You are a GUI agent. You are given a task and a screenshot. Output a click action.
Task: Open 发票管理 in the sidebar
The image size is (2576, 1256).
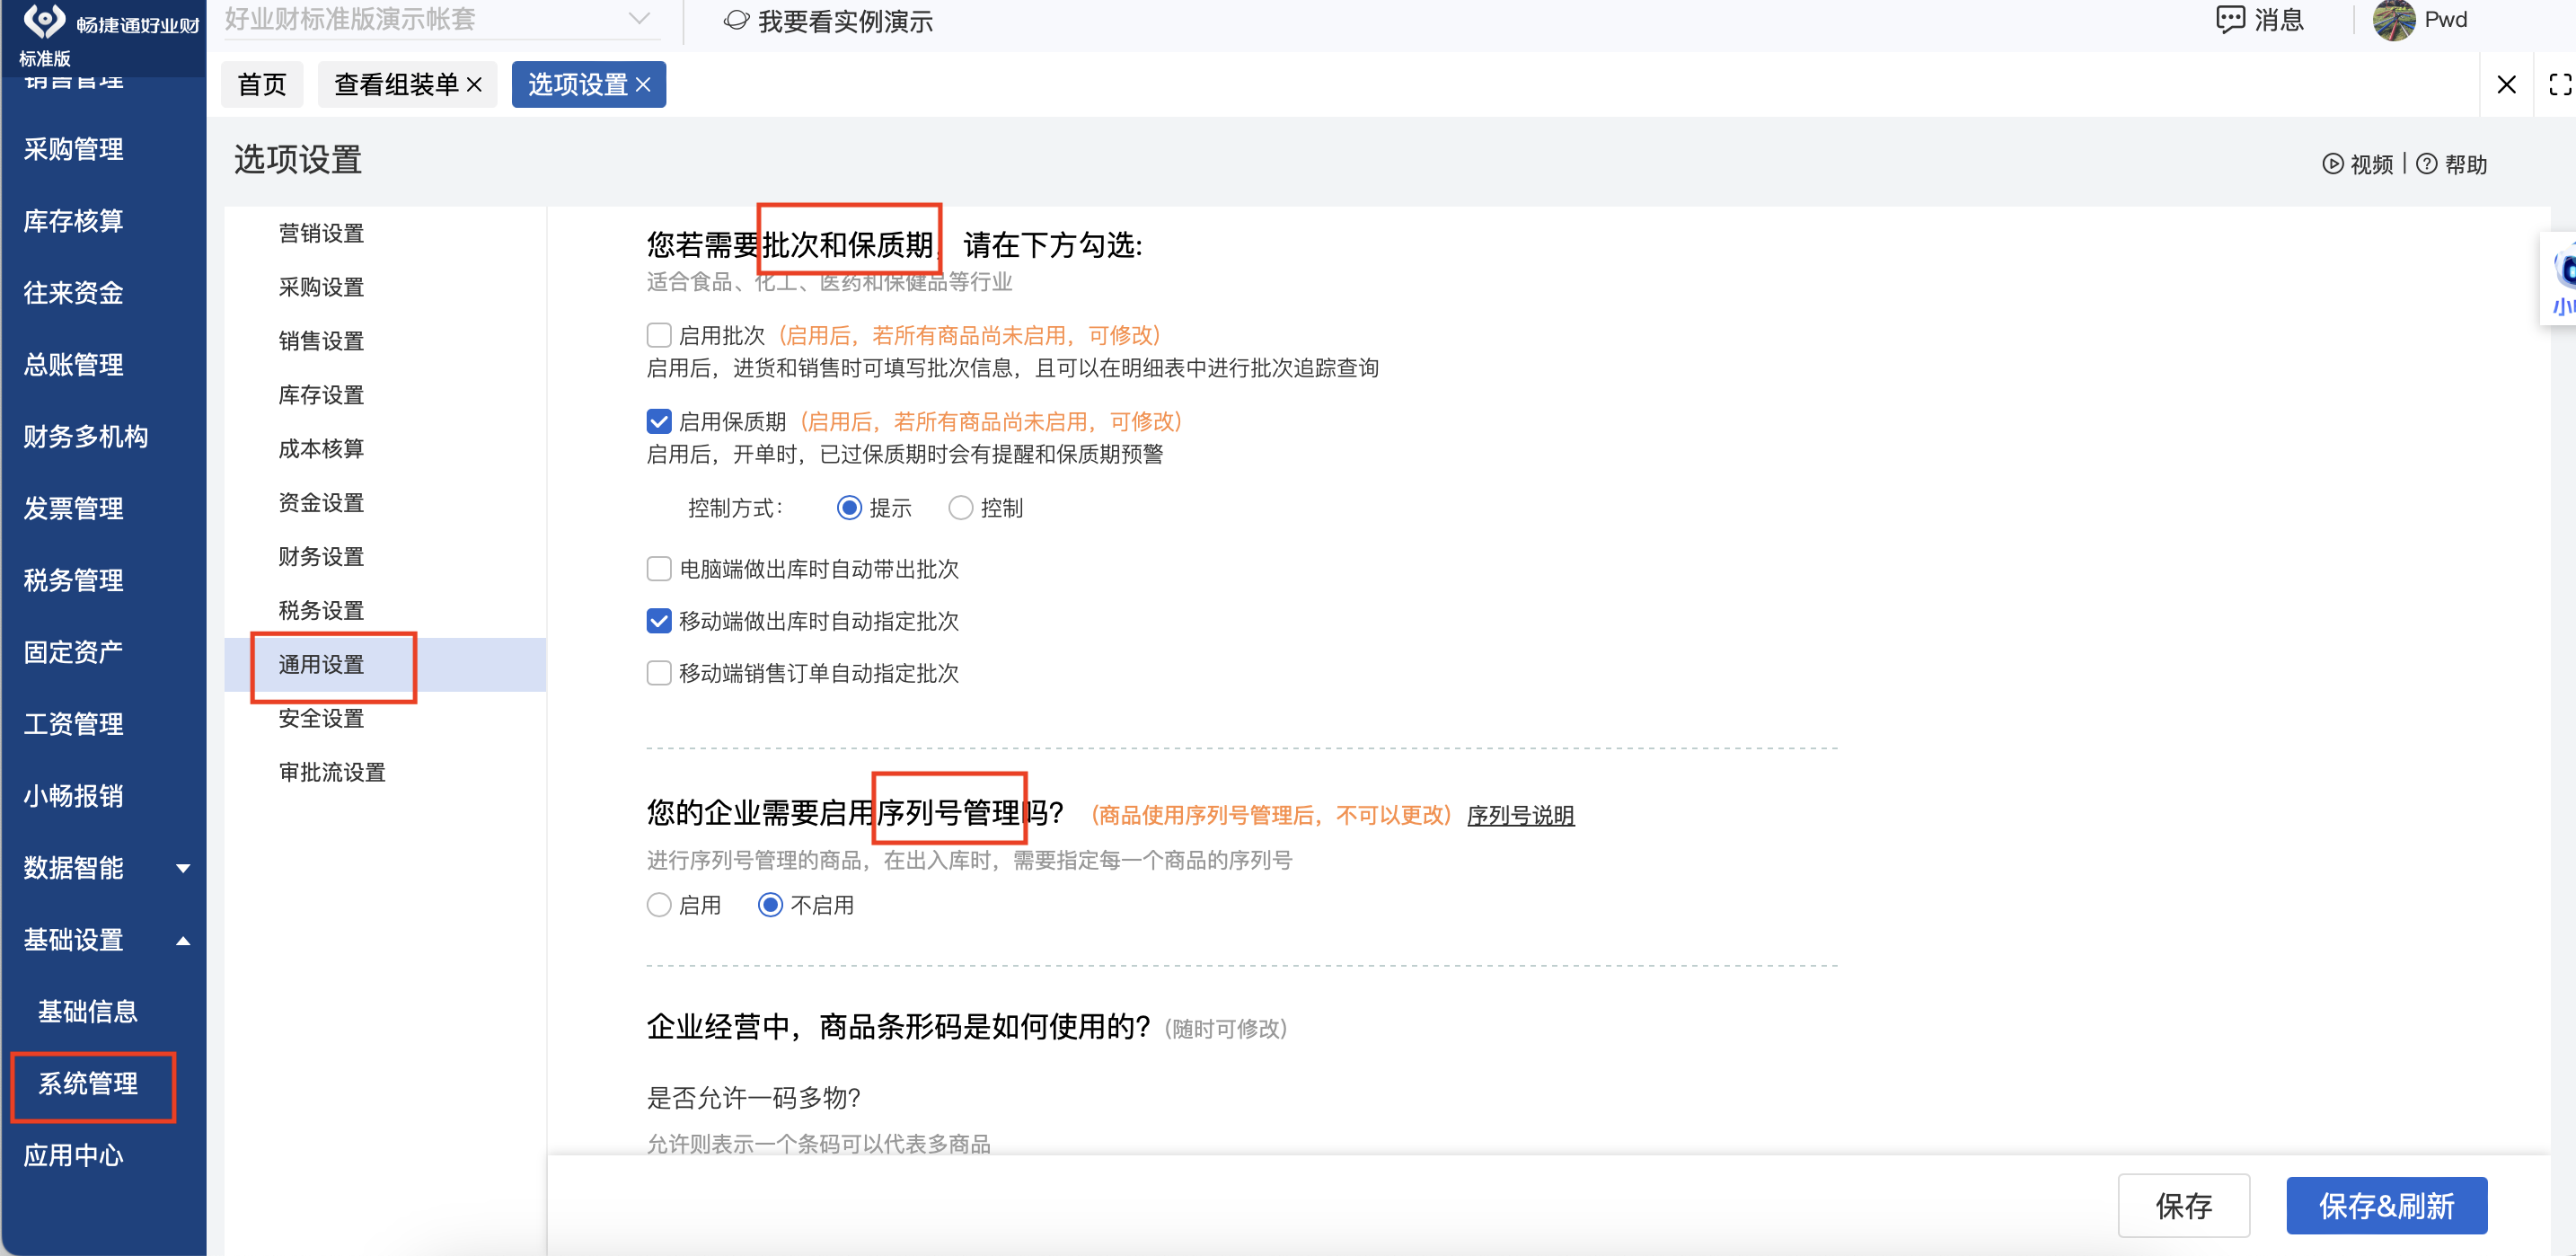click(74, 508)
